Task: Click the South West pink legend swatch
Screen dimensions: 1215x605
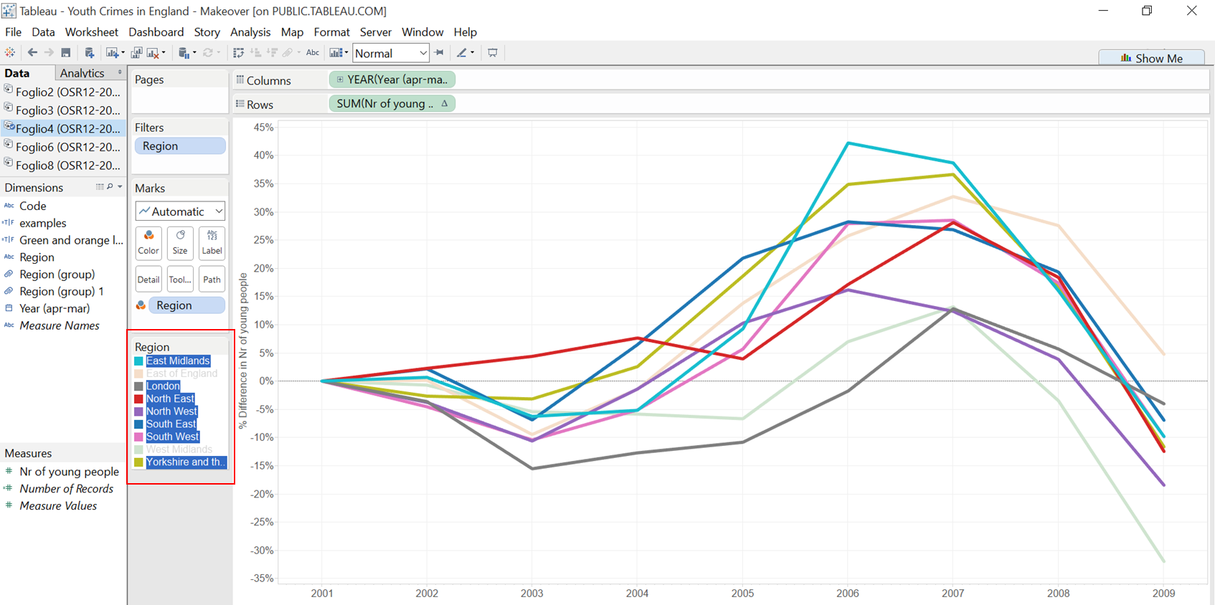Action: tap(139, 437)
